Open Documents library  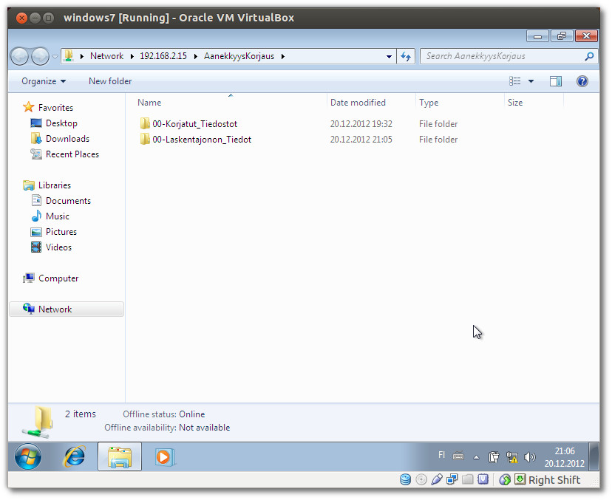click(68, 201)
